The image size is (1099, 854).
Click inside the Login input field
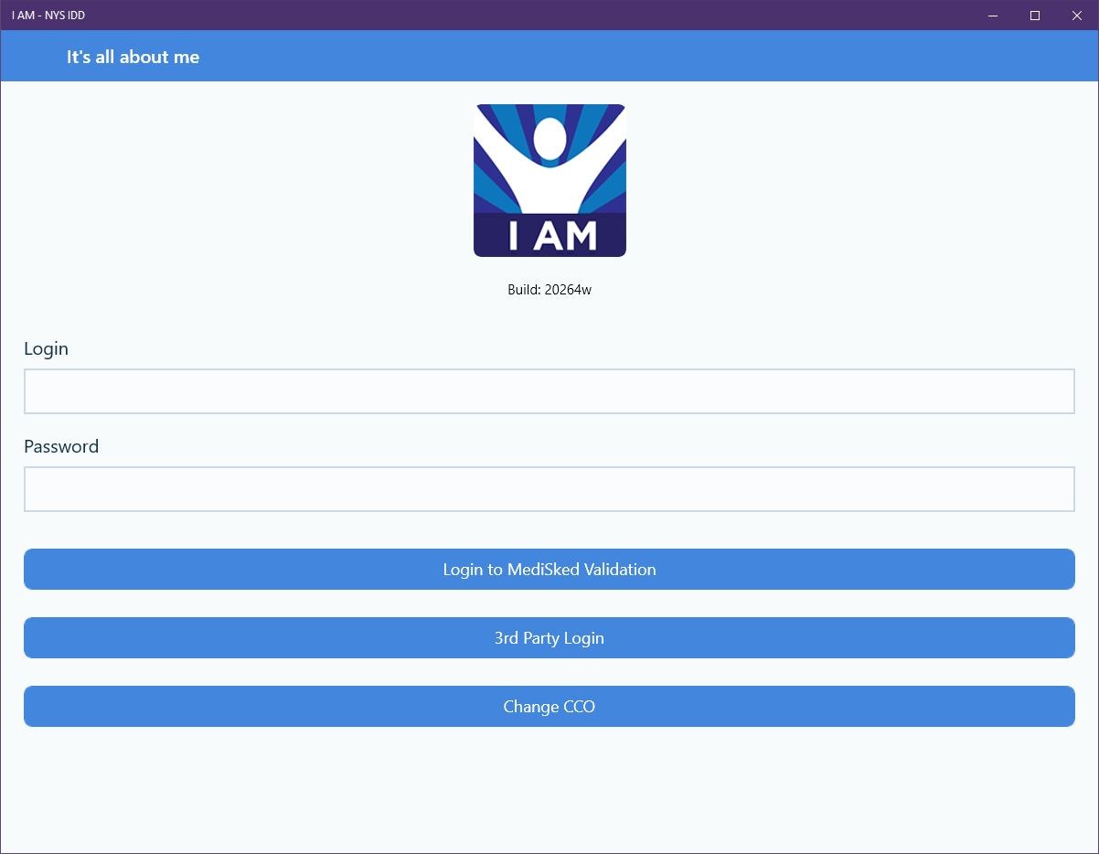[549, 390]
